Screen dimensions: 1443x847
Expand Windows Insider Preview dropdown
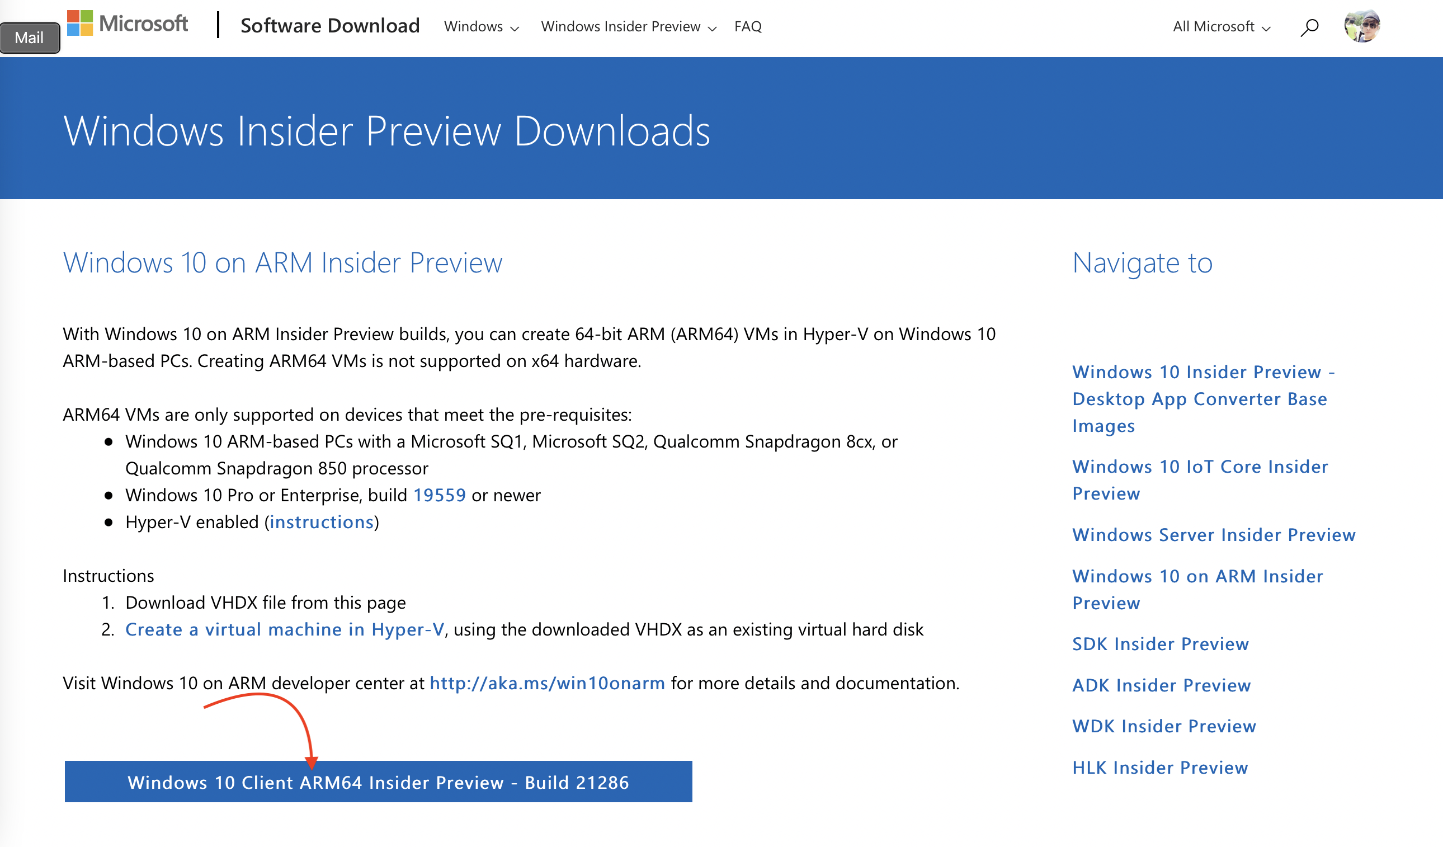pos(628,27)
